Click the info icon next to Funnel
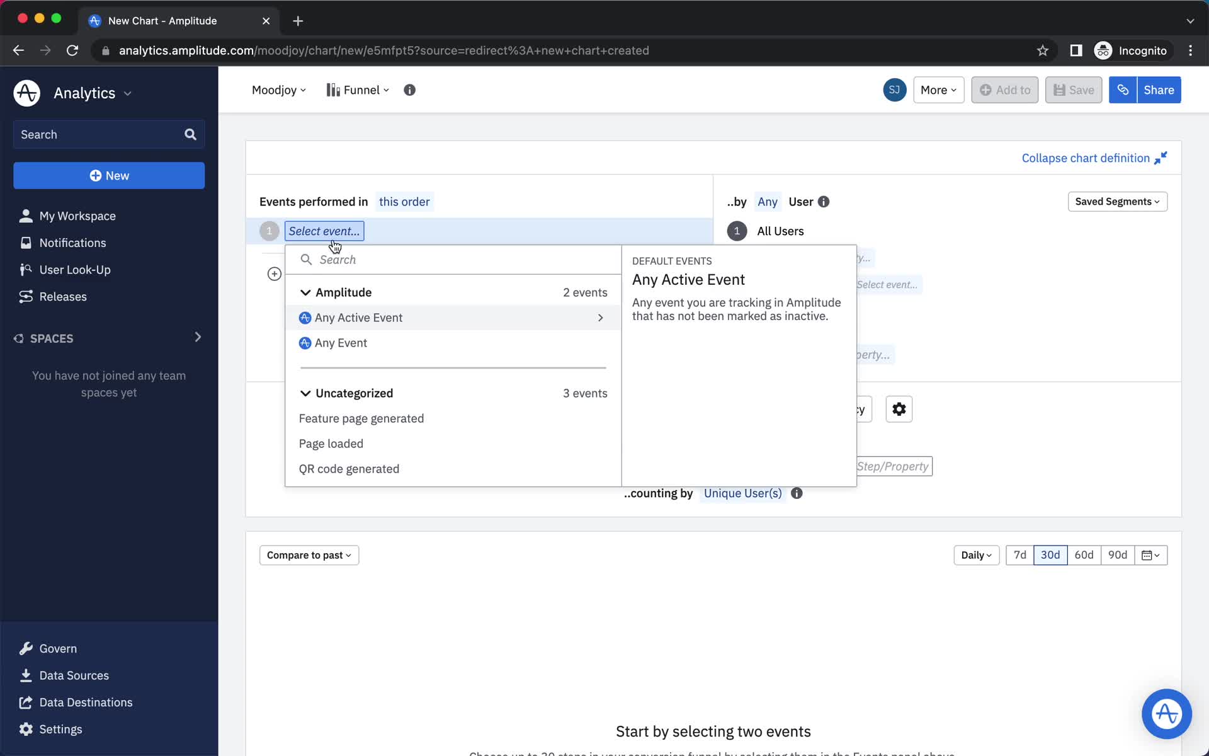The width and height of the screenshot is (1209, 756). (x=409, y=89)
